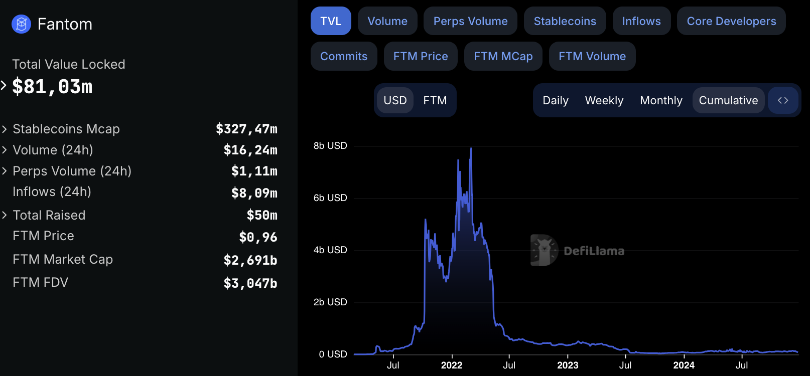Toggle the TVL chart metric
The image size is (810, 376).
(331, 21)
